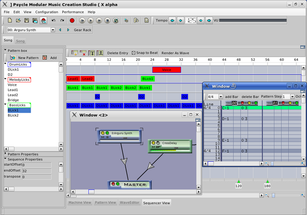The height and width of the screenshot is (215, 307).
Task: Move sequencer line down icon
Action: click(x=92, y=53)
